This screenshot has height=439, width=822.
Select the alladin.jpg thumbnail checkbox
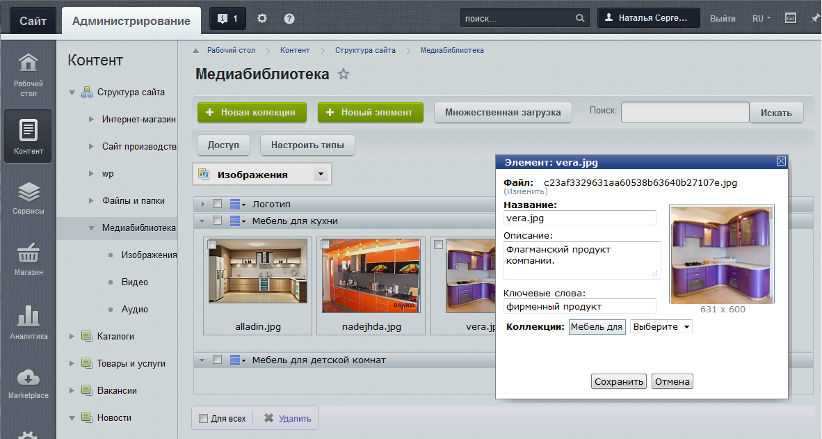[x=211, y=244]
